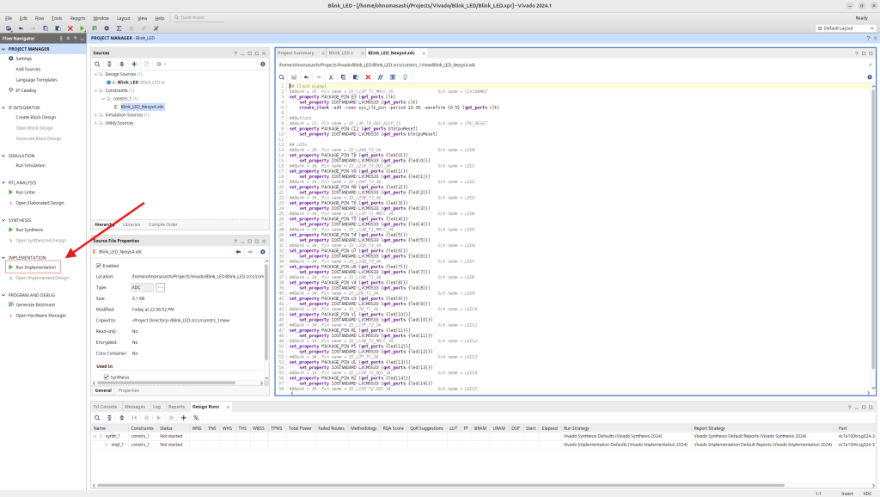Click the cut scissors icon in editor toolbar
Screen dimensions: 880x497
[331, 77]
